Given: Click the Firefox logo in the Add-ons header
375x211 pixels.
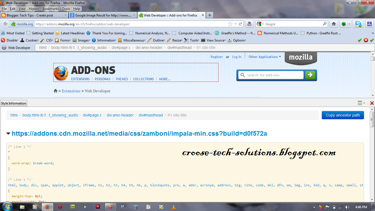Looking at the screenshot, I should click(61, 73).
